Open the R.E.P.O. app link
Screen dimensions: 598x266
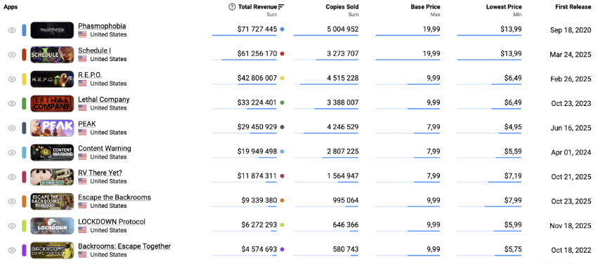point(90,74)
